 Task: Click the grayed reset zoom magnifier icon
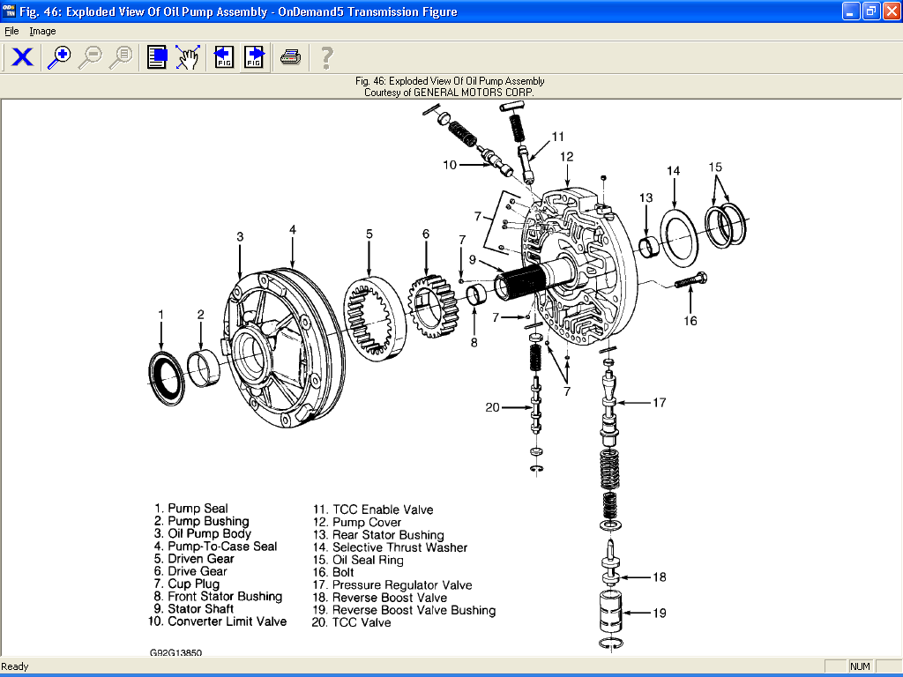coord(121,57)
